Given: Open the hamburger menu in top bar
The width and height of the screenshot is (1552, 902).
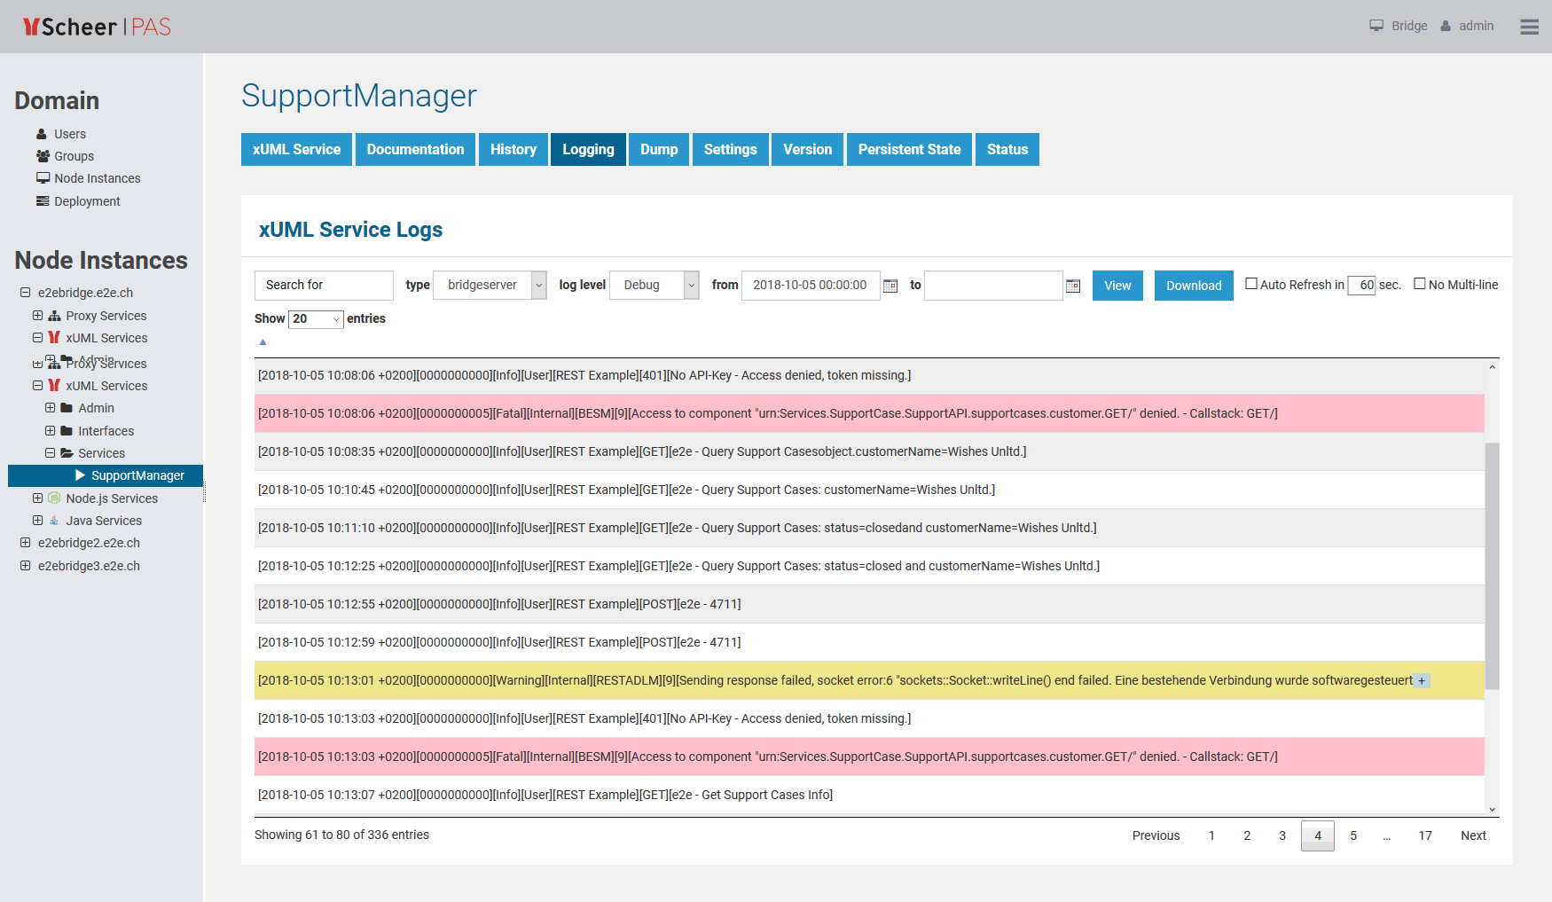Looking at the screenshot, I should point(1529,27).
